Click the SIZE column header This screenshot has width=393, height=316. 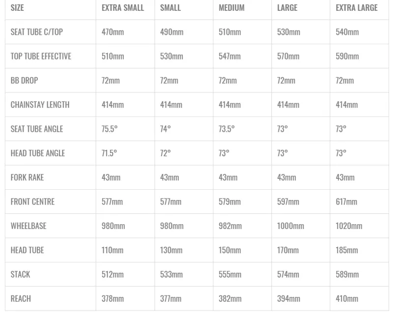17,8
